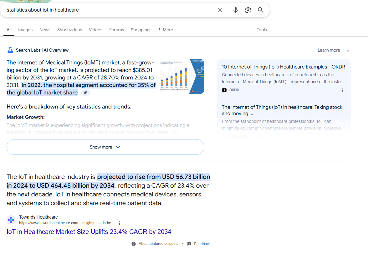Click About featured snippets link
This screenshot has height=258, width=368.
[158, 244]
